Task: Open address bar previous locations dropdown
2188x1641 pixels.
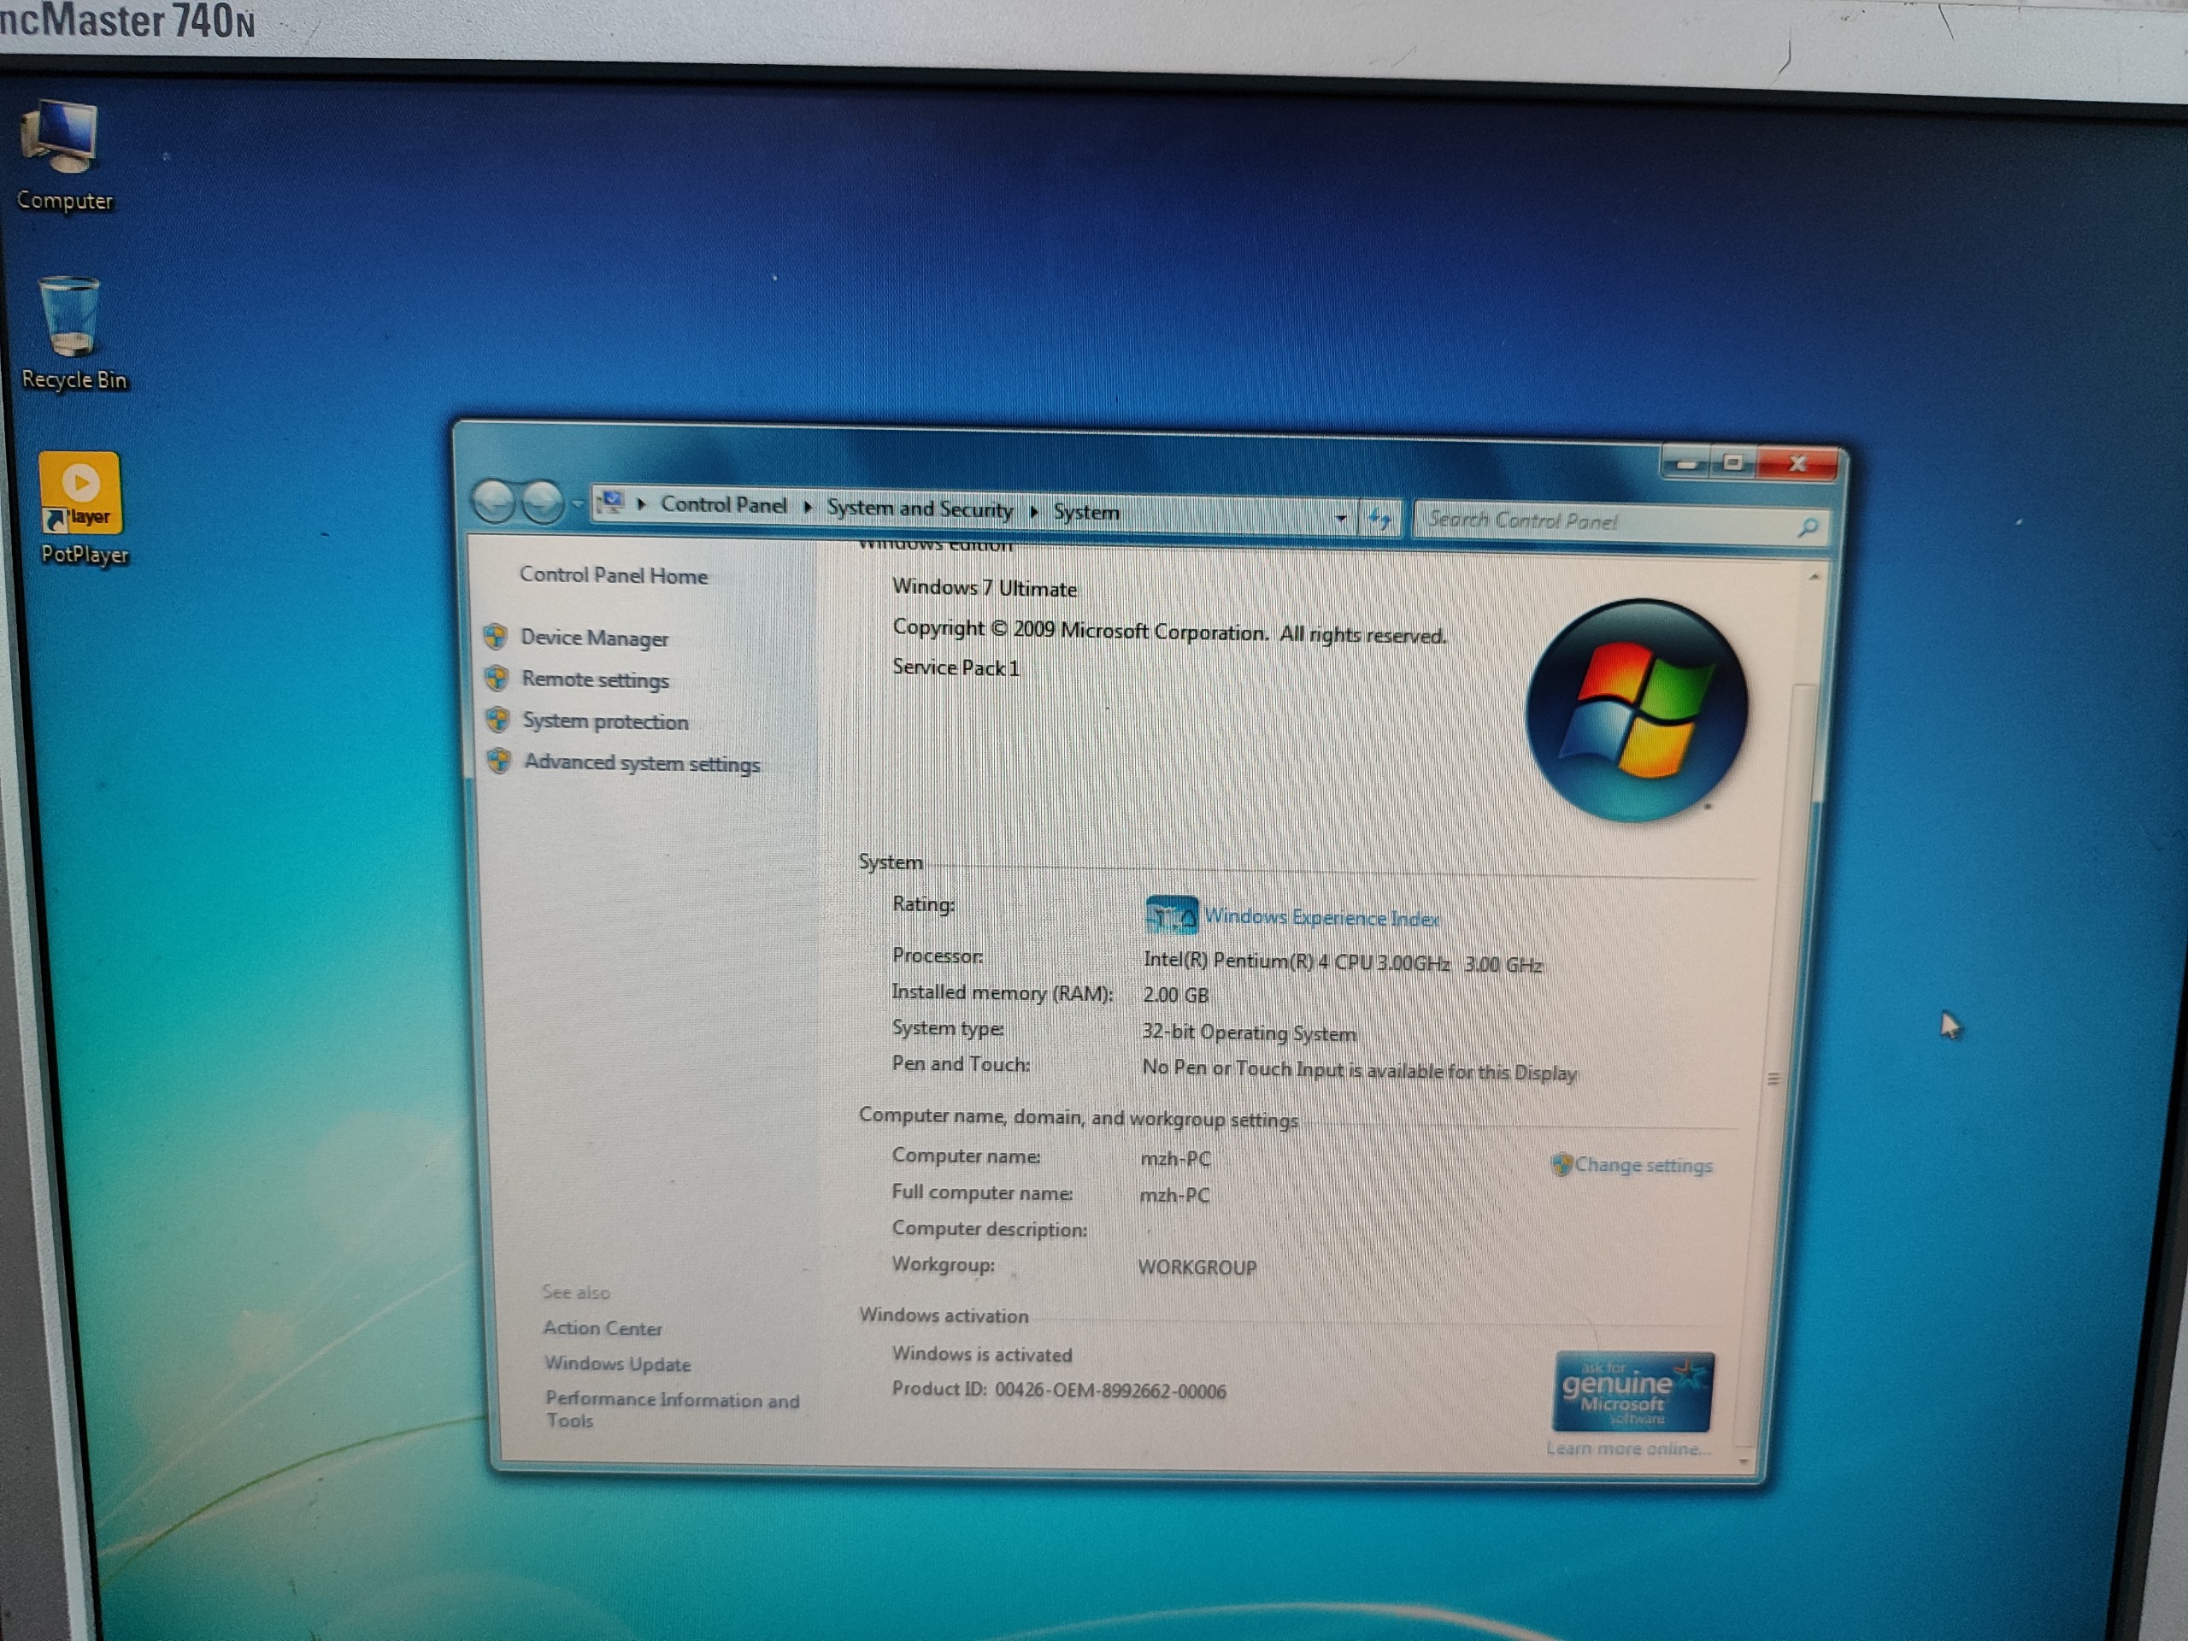Action: tap(1340, 517)
